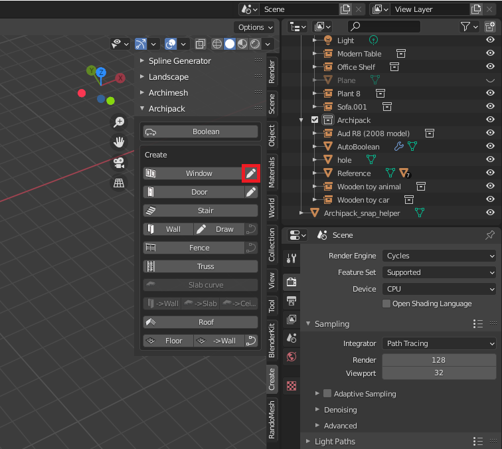
Task: Click the zoom magnifier viewport icon
Action: pyautogui.click(x=119, y=122)
